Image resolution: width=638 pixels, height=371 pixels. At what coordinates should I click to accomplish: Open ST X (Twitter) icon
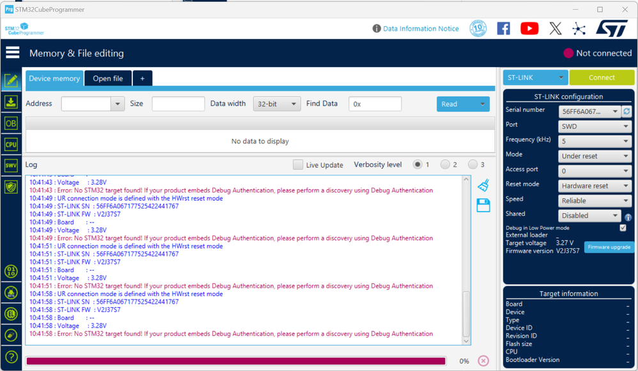pos(556,29)
